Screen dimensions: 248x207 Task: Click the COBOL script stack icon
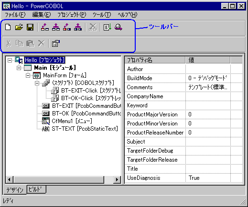coord(46,83)
